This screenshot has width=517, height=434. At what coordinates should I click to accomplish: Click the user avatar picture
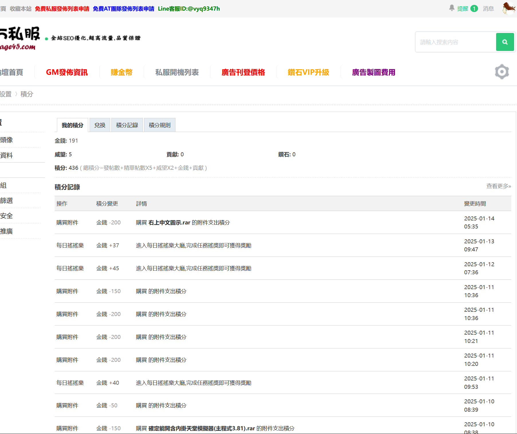pos(509,8)
